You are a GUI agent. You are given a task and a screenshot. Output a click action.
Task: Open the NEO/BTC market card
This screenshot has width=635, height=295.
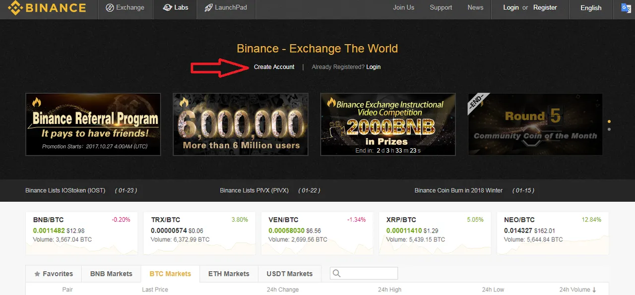(553, 233)
